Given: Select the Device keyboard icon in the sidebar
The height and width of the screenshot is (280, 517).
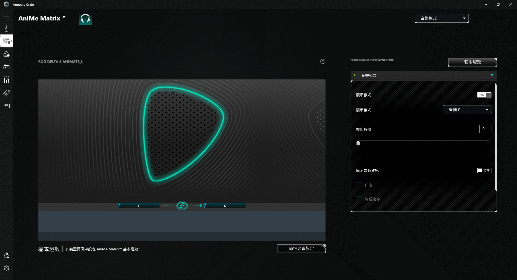Looking at the screenshot, I should 6,41.
